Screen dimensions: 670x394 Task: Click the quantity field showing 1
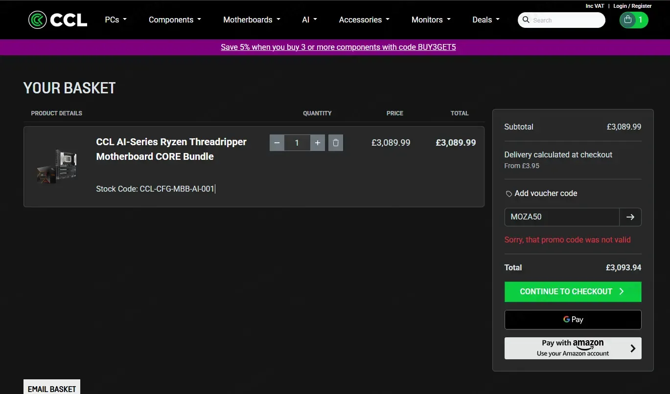pyautogui.click(x=297, y=143)
